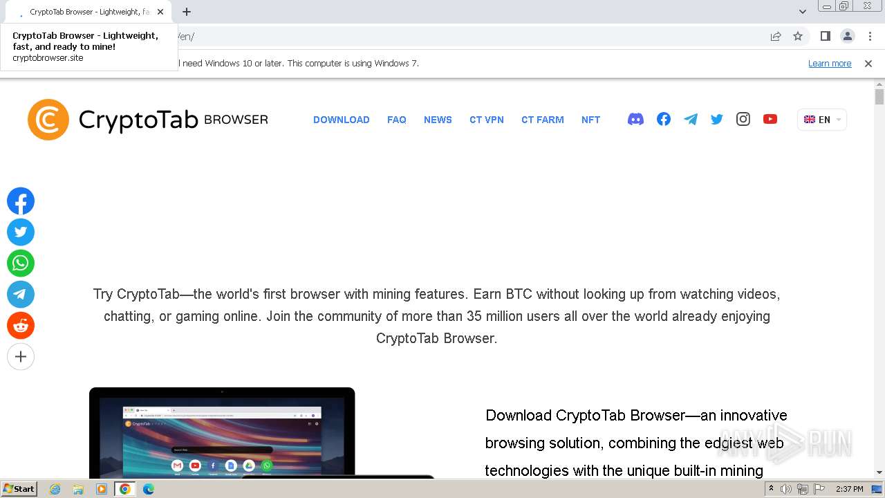Image resolution: width=885 pixels, height=498 pixels.
Task: Share via Twitter sidebar button
Action: [21, 232]
